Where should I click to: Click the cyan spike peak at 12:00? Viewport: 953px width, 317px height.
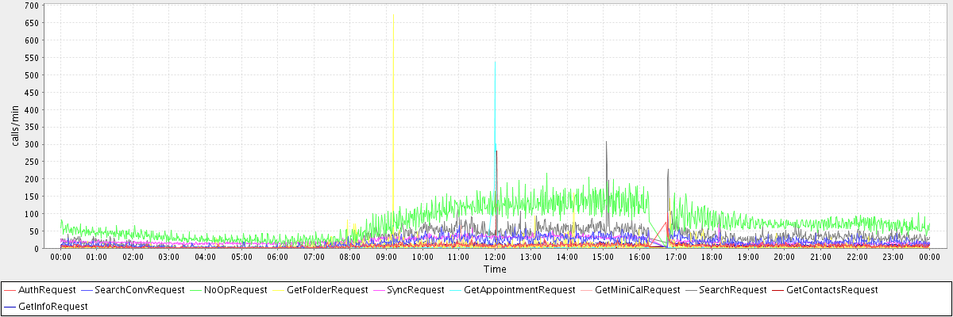pos(495,63)
